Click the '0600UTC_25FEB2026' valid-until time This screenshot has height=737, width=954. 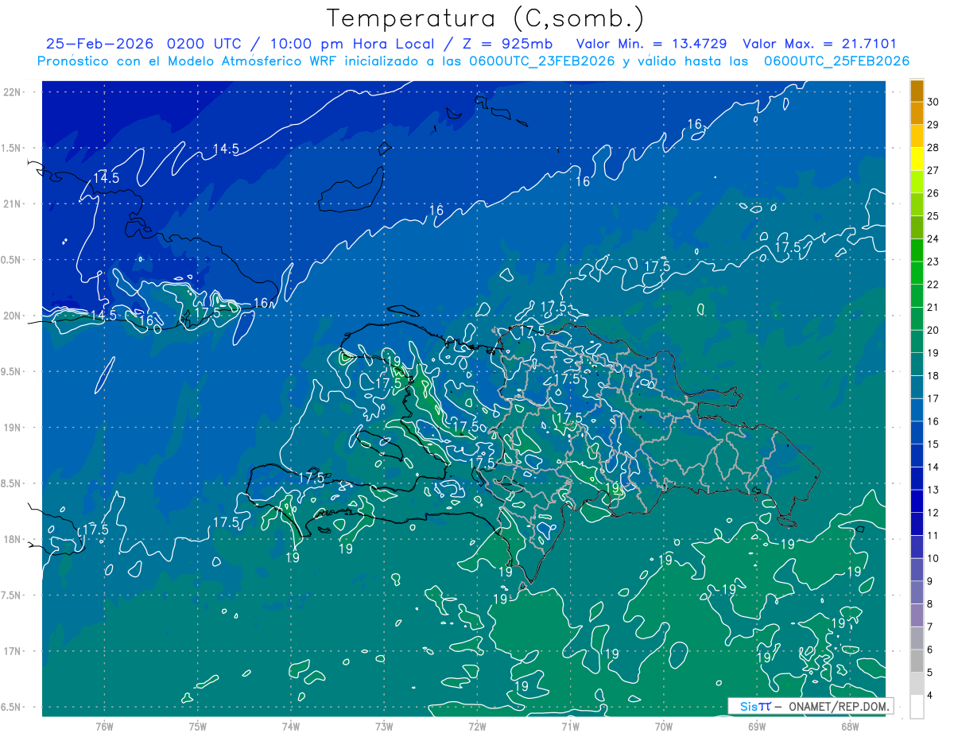click(837, 61)
